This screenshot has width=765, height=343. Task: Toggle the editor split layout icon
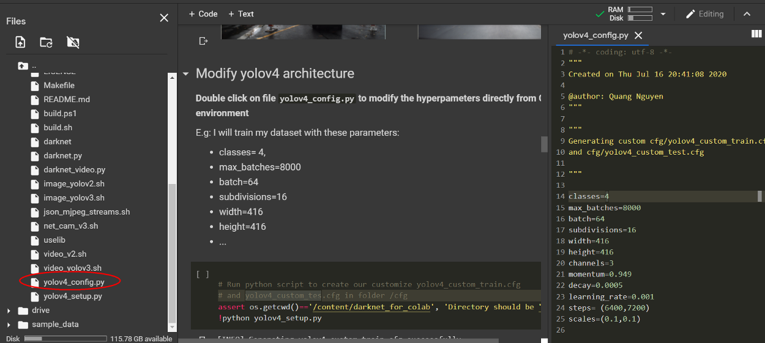point(756,34)
